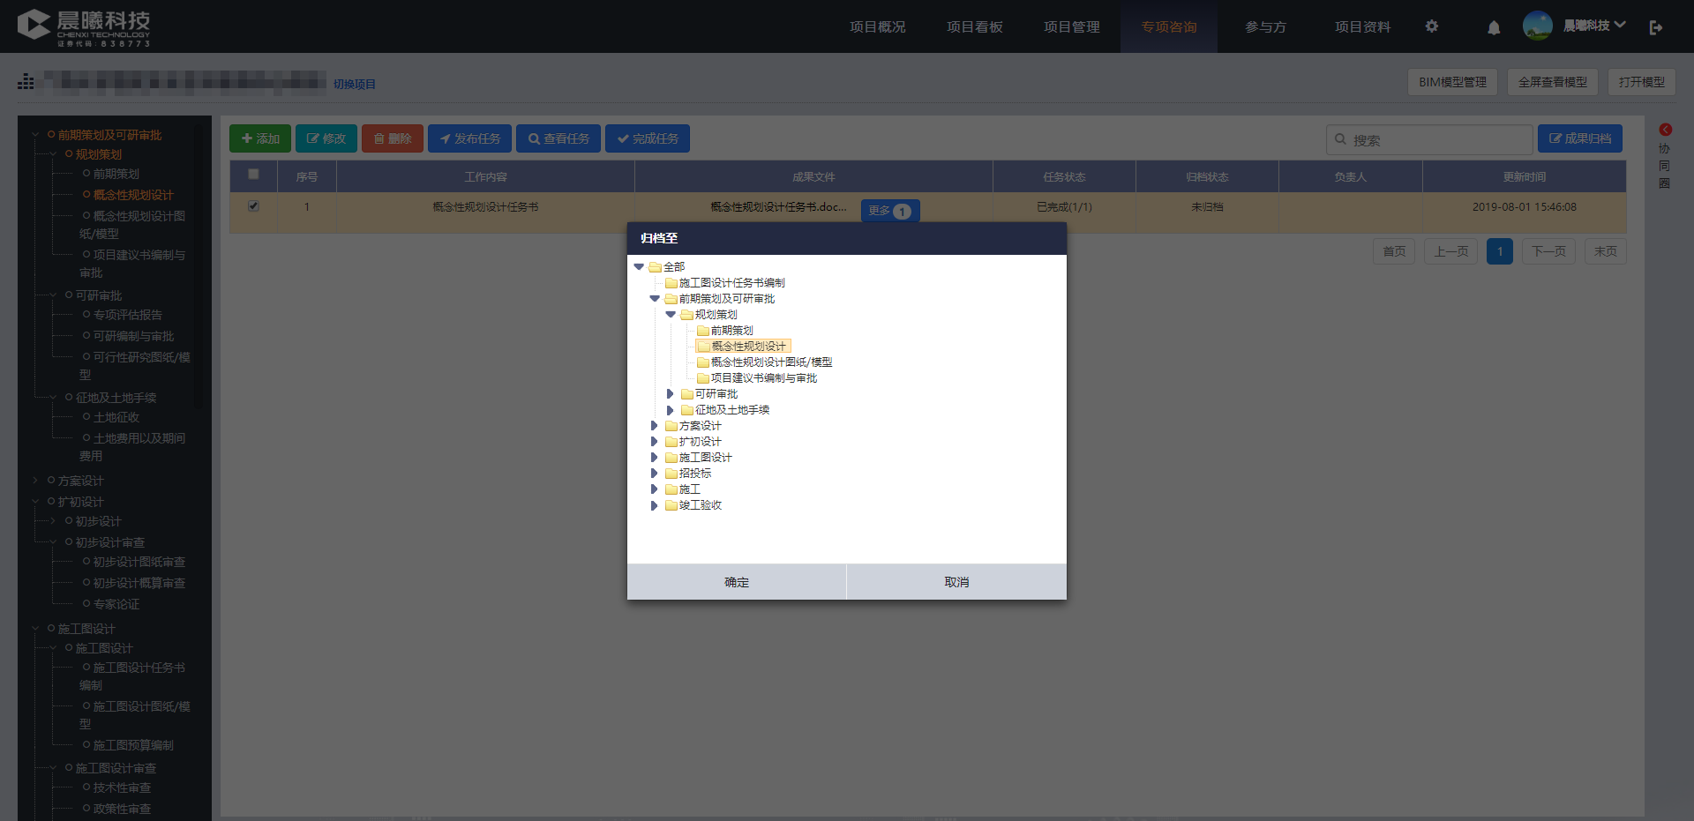Viewport: 1694px width, 821px height.
Task: Select the 概念性规划设计 folder in the tree
Action: pyautogui.click(x=742, y=347)
